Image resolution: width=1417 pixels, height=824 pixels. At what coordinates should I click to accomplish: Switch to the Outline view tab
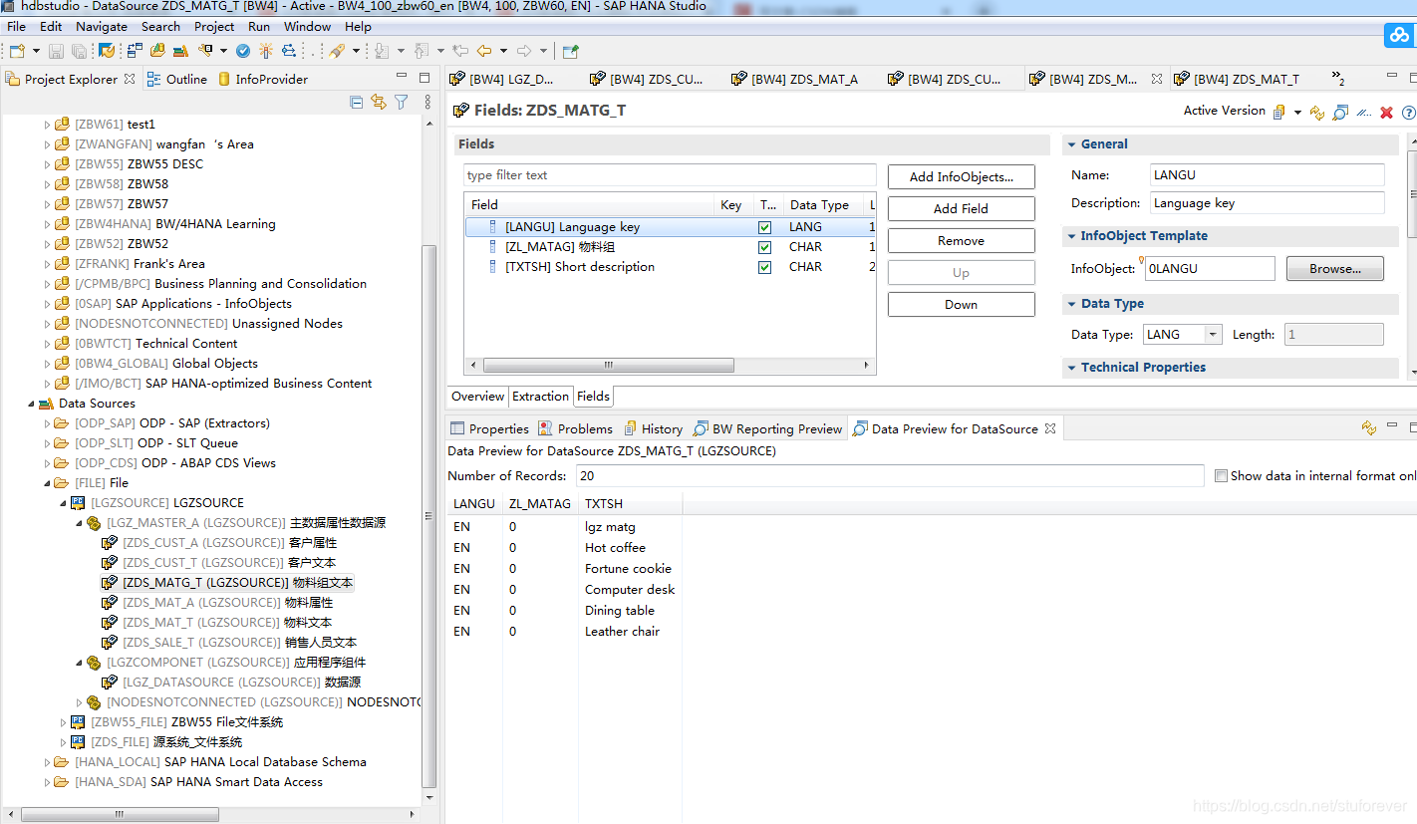pyautogui.click(x=177, y=79)
